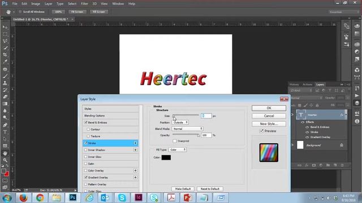Enable the Color Overlay checkbox
362x203 pixels.
pos(86,170)
